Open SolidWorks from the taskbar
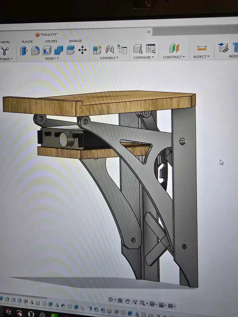238x317 pixels. 8,312
